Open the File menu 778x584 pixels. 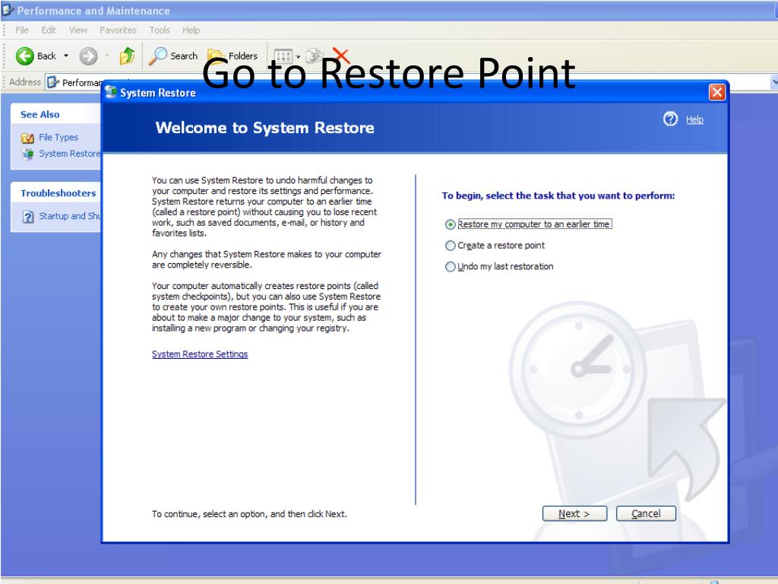(x=22, y=30)
